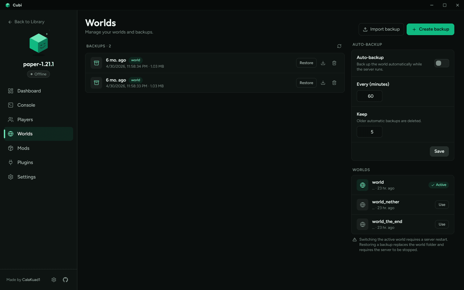Navigate to the Plugins page

(x=39, y=162)
